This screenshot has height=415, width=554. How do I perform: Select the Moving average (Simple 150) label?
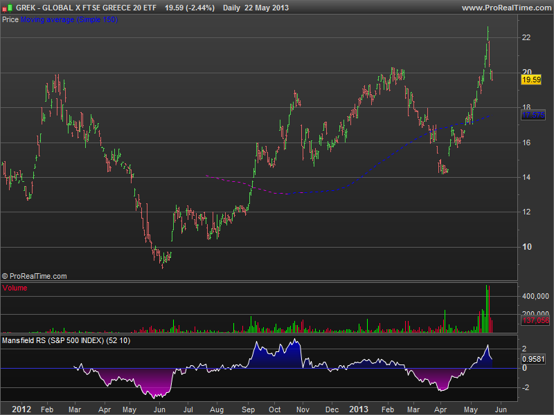[69, 19]
